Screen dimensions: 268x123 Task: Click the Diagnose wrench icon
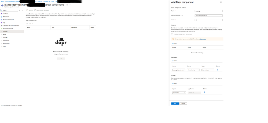click(x=2, y=26)
